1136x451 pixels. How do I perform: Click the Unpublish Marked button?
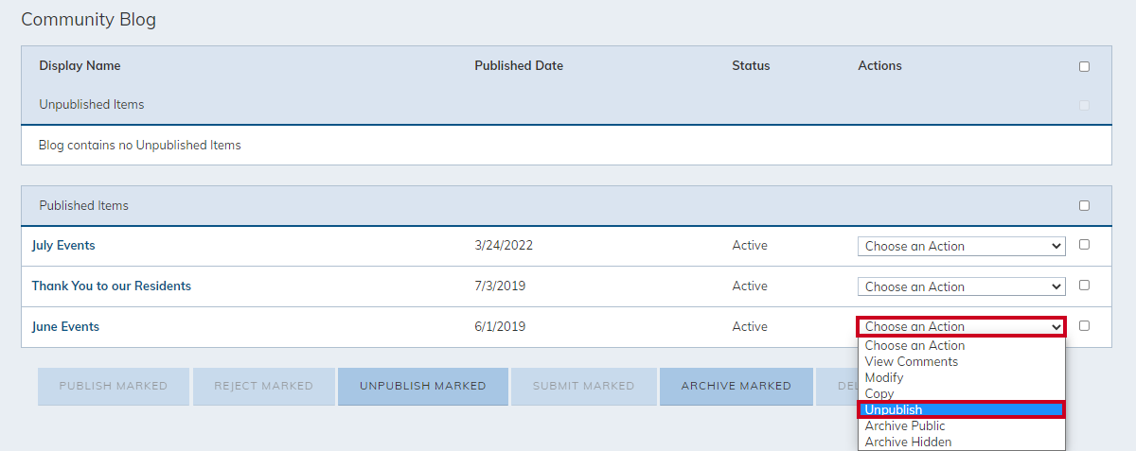point(423,386)
